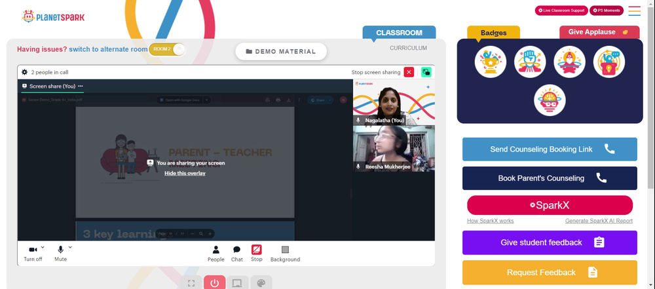Screen dimensions: 655x289
Task: Click Give student feedback button
Action: pyautogui.click(x=550, y=242)
